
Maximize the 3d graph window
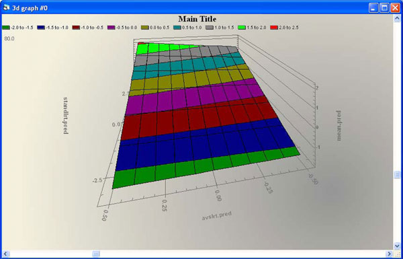384,8
